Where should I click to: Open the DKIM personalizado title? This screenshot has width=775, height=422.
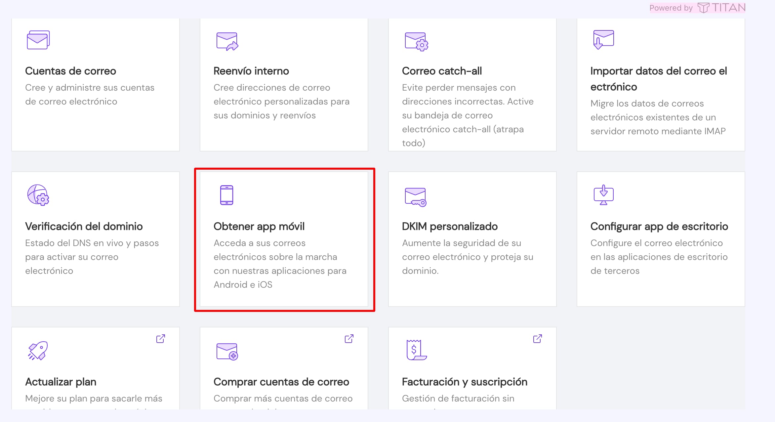pos(450,226)
